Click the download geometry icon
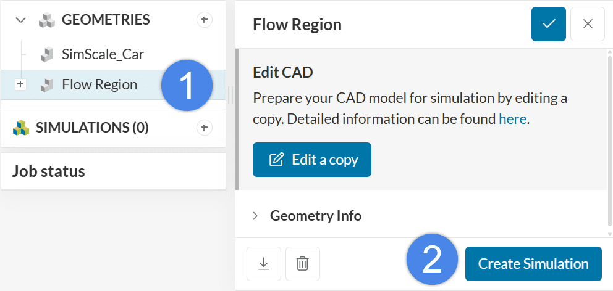 coord(264,264)
